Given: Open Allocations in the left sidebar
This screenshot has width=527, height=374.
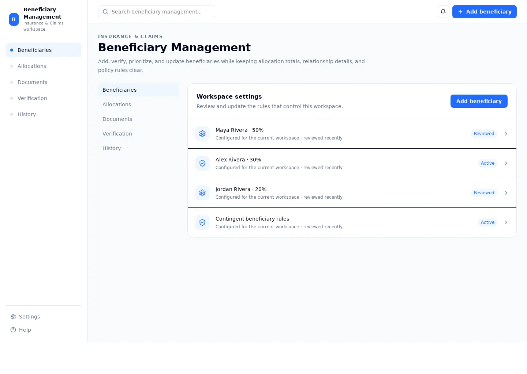Looking at the screenshot, I should pyautogui.click(x=44, y=66).
